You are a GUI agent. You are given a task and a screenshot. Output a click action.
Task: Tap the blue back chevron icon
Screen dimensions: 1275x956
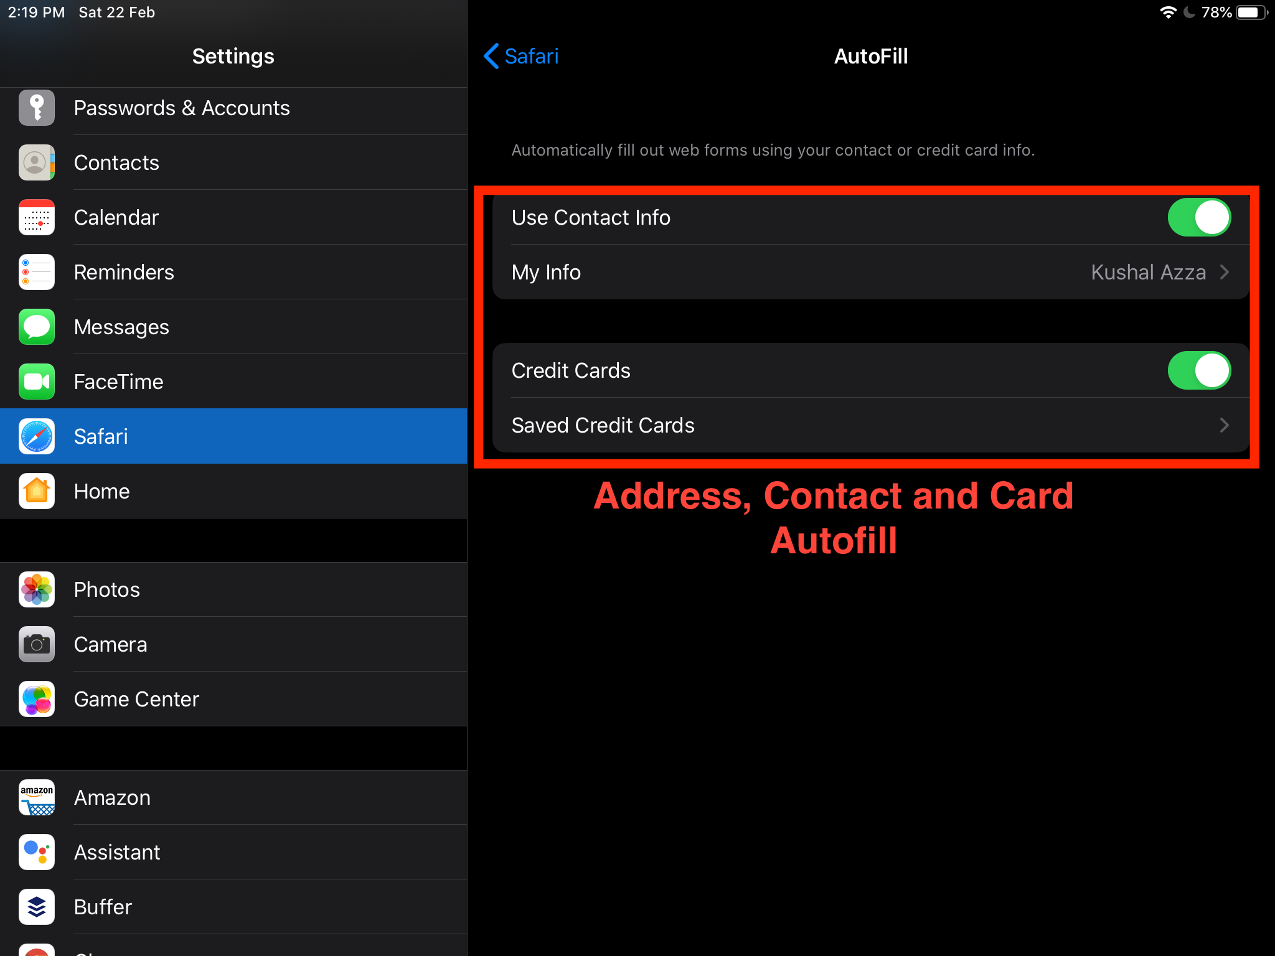pyautogui.click(x=491, y=56)
